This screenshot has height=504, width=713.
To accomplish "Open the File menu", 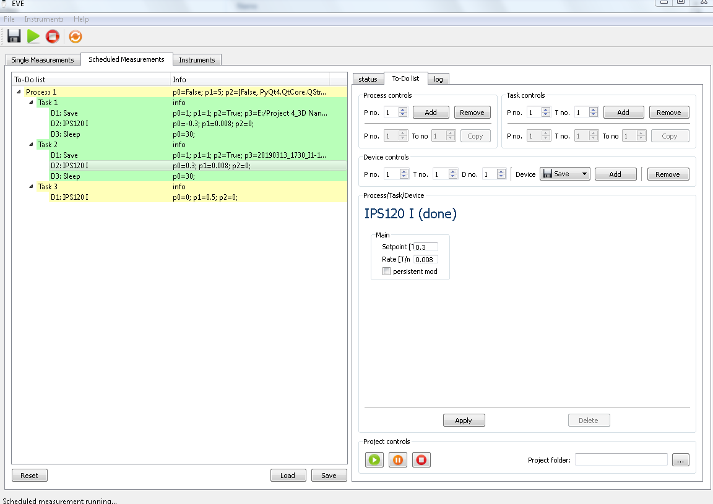I will 9,19.
